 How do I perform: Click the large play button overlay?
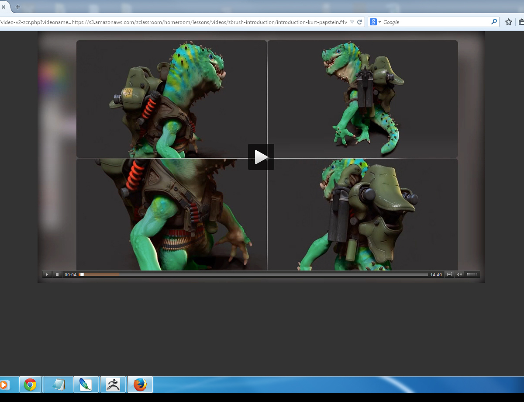point(261,157)
